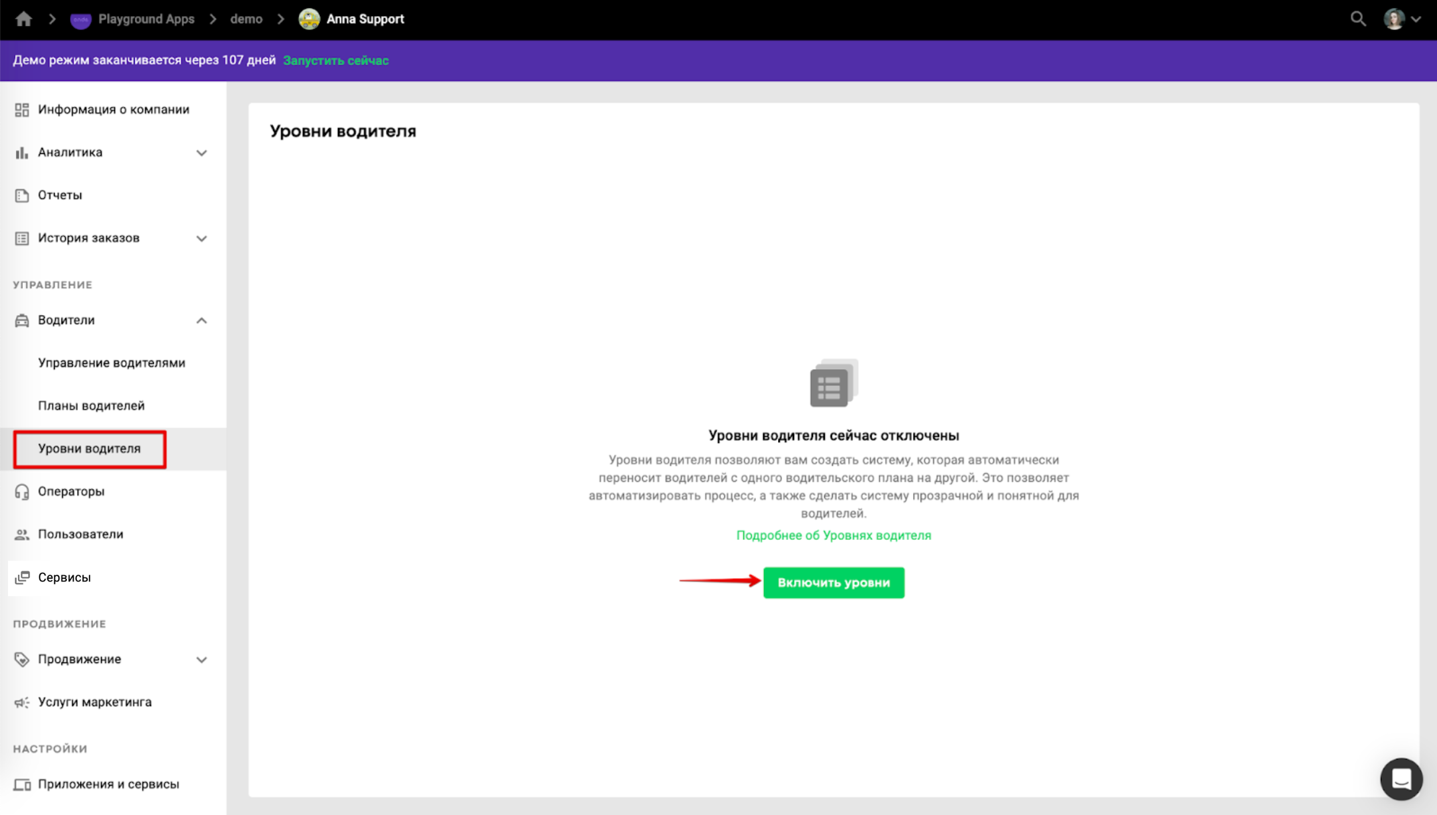This screenshot has height=815, width=1437.
Task: Expand the Аналитика section chevron
Action: pyautogui.click(x=201, y=153)
